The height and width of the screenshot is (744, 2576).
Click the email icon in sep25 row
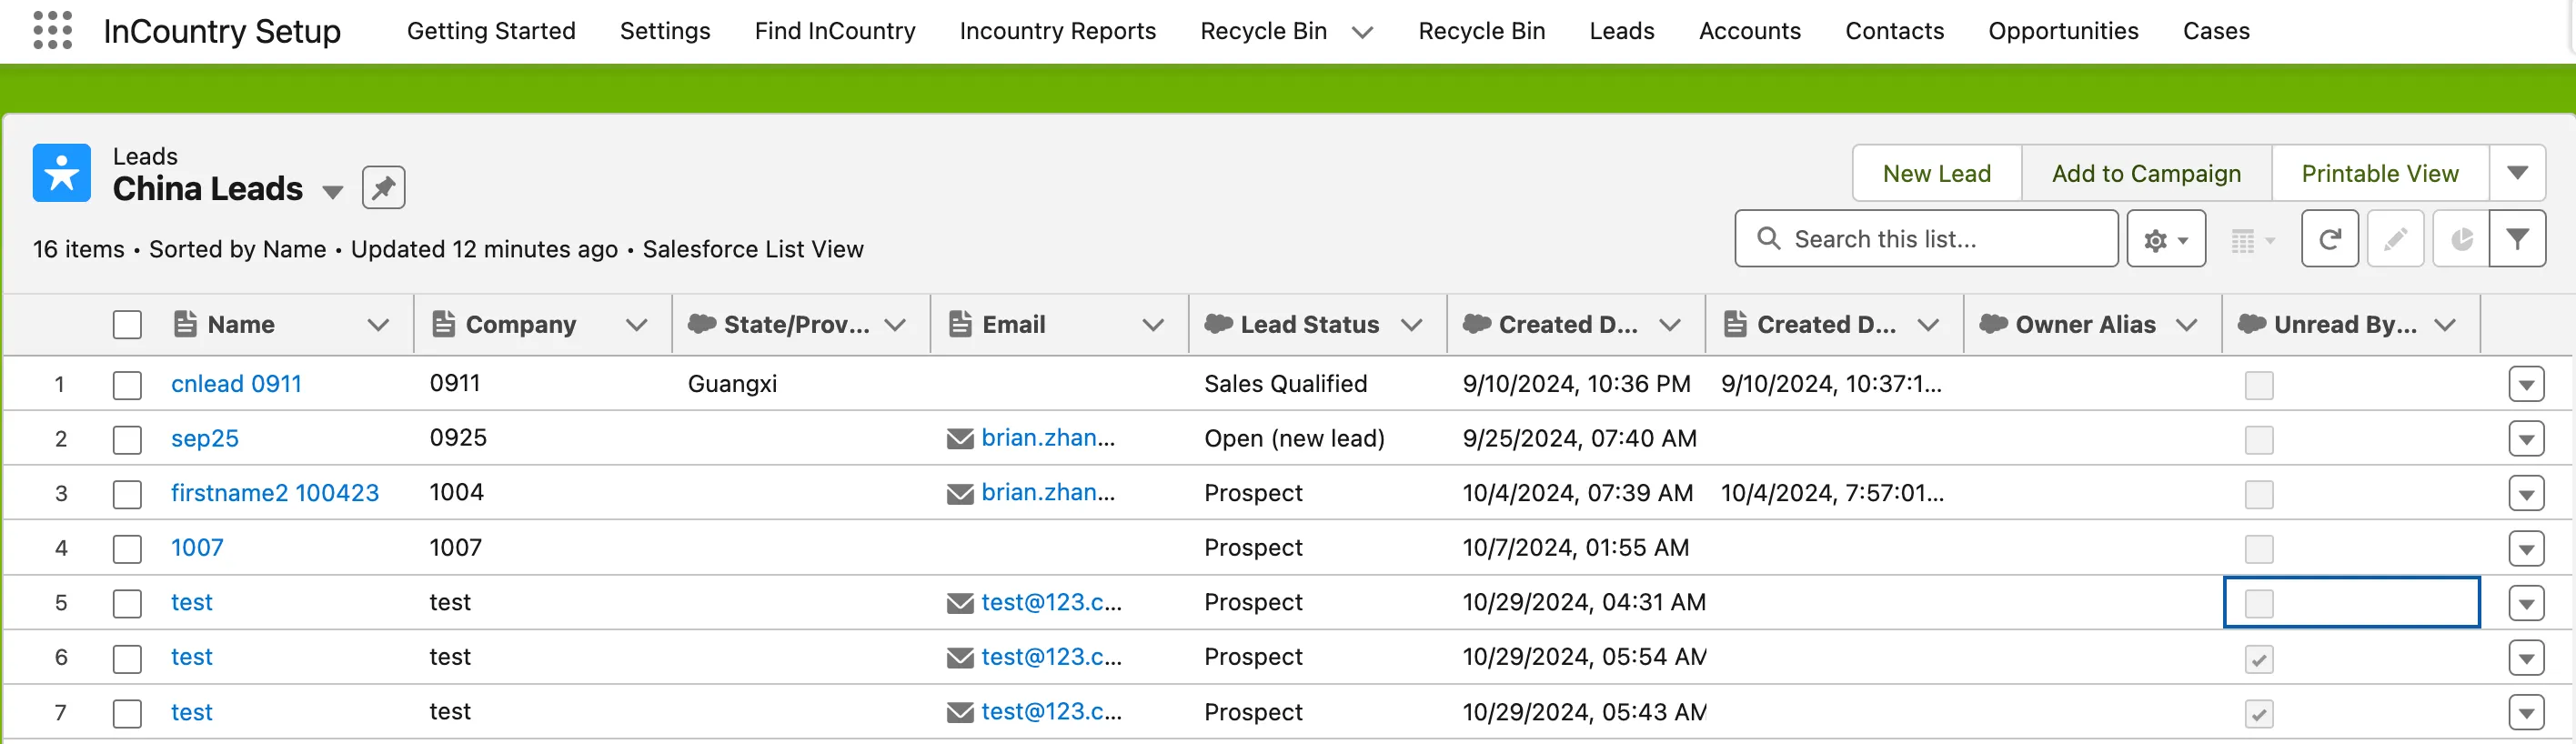click(960, 439)
